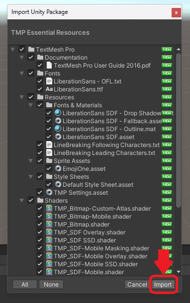Click the gear icon of Default Style Sheet.asset
190x303 pixels.
(x=58, y=184)
